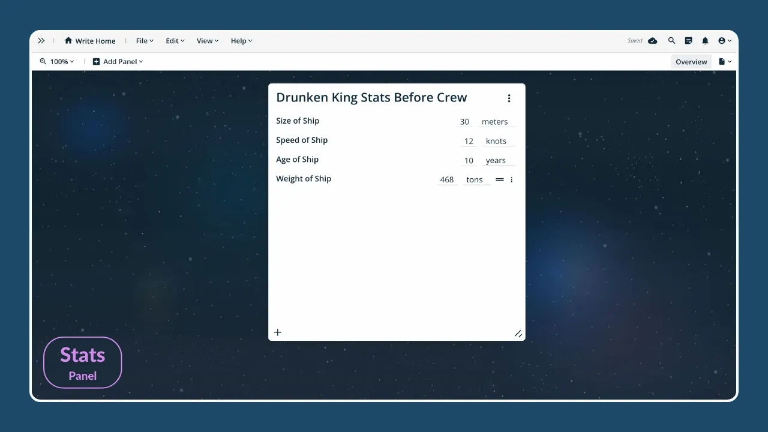768x432 pixels.
Task: Open notifications bell
Action: 705,41
